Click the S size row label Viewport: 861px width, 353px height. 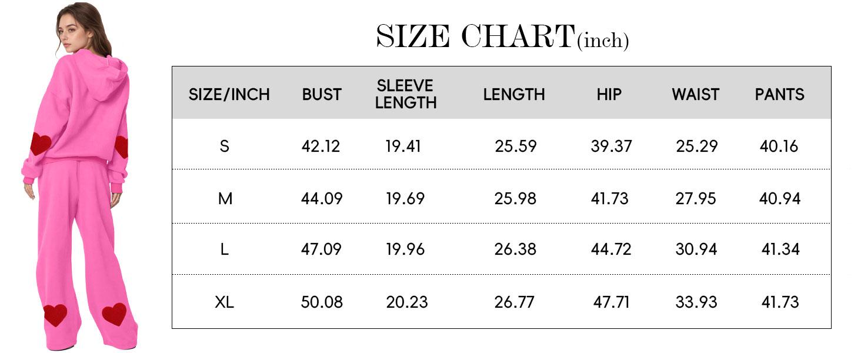224,146
